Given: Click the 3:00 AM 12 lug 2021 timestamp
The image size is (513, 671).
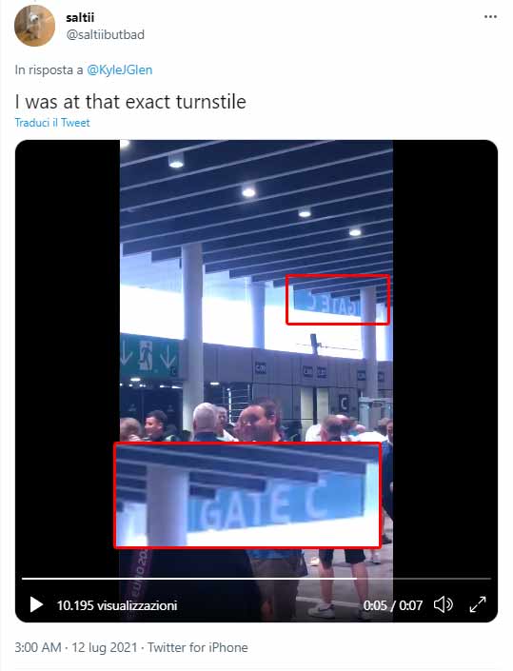Looking at the screenshot, I should pos(76,647).
